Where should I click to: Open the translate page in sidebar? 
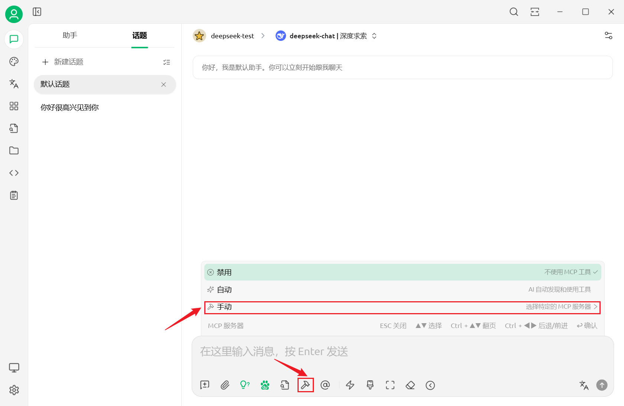14,84
